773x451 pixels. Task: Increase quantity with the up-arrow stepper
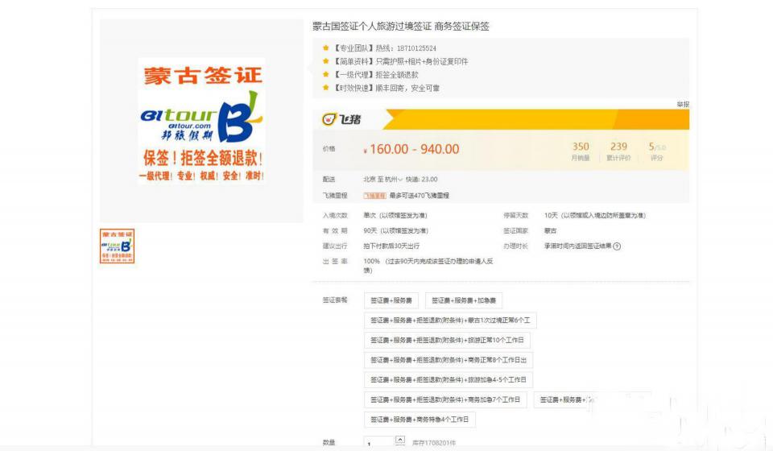point(400,440)
